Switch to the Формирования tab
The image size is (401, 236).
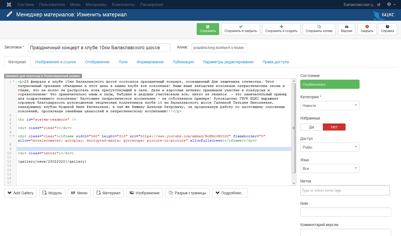point(150,62)
